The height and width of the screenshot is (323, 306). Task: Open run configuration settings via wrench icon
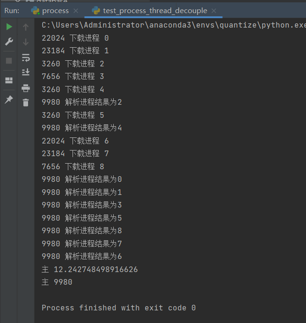click(9, 42)
